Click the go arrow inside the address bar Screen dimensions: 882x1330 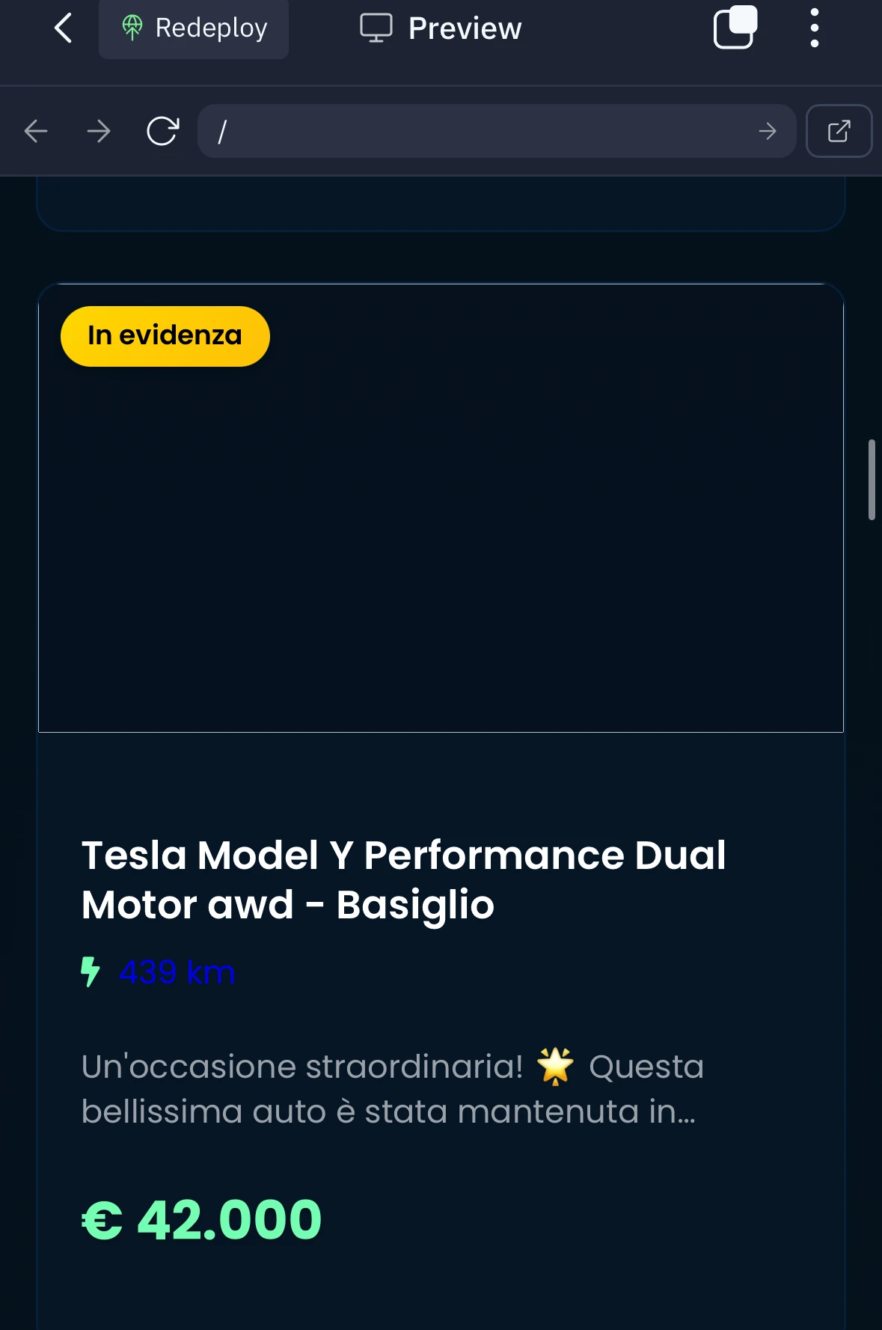tap(768, 132)
